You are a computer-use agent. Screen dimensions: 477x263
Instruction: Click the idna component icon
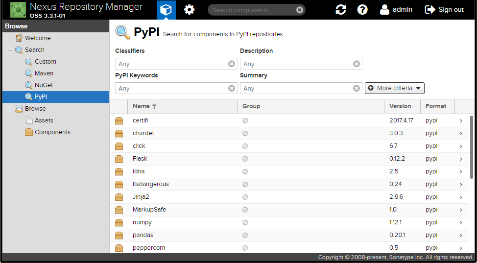pos(119,172)
